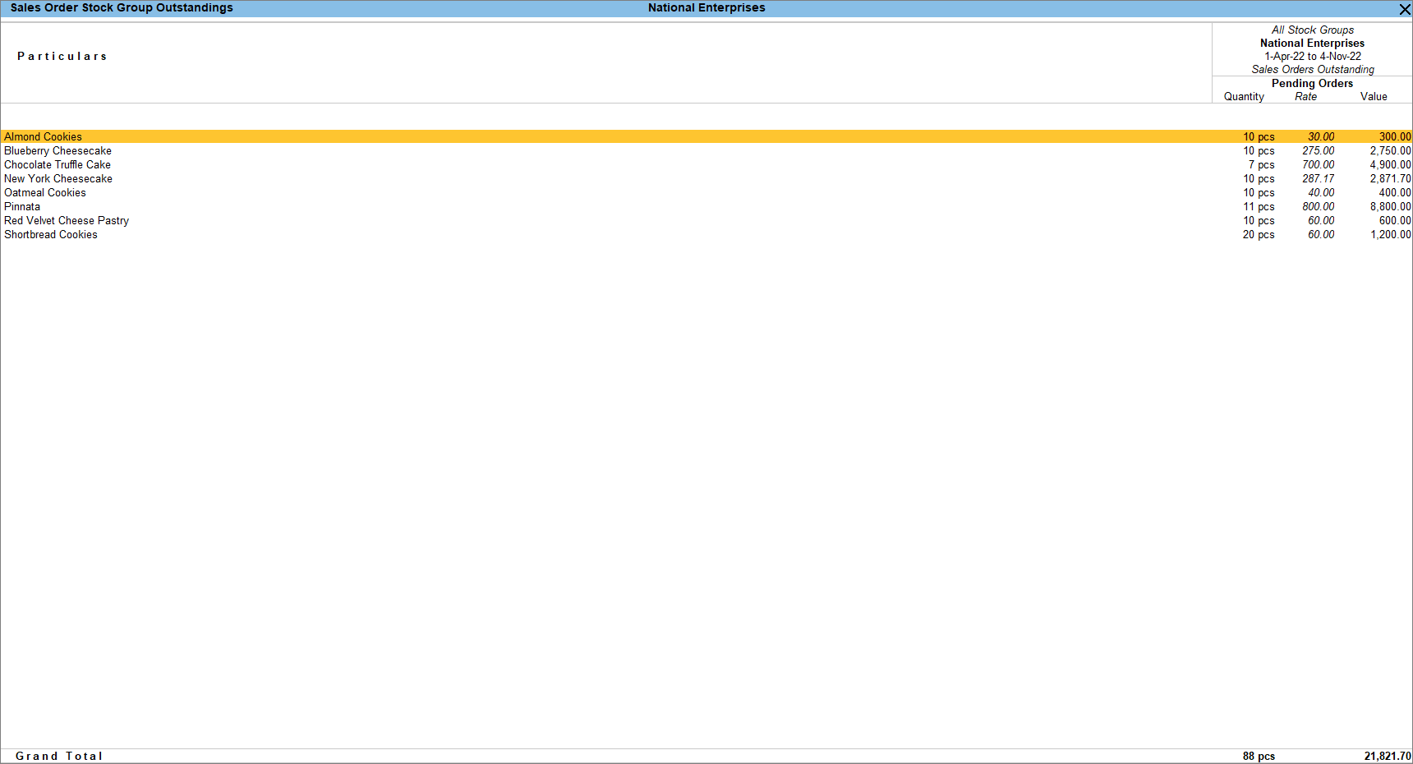The image size is (1413, 764).
Task: Click the Particulars column header
Action: (62, 57)
